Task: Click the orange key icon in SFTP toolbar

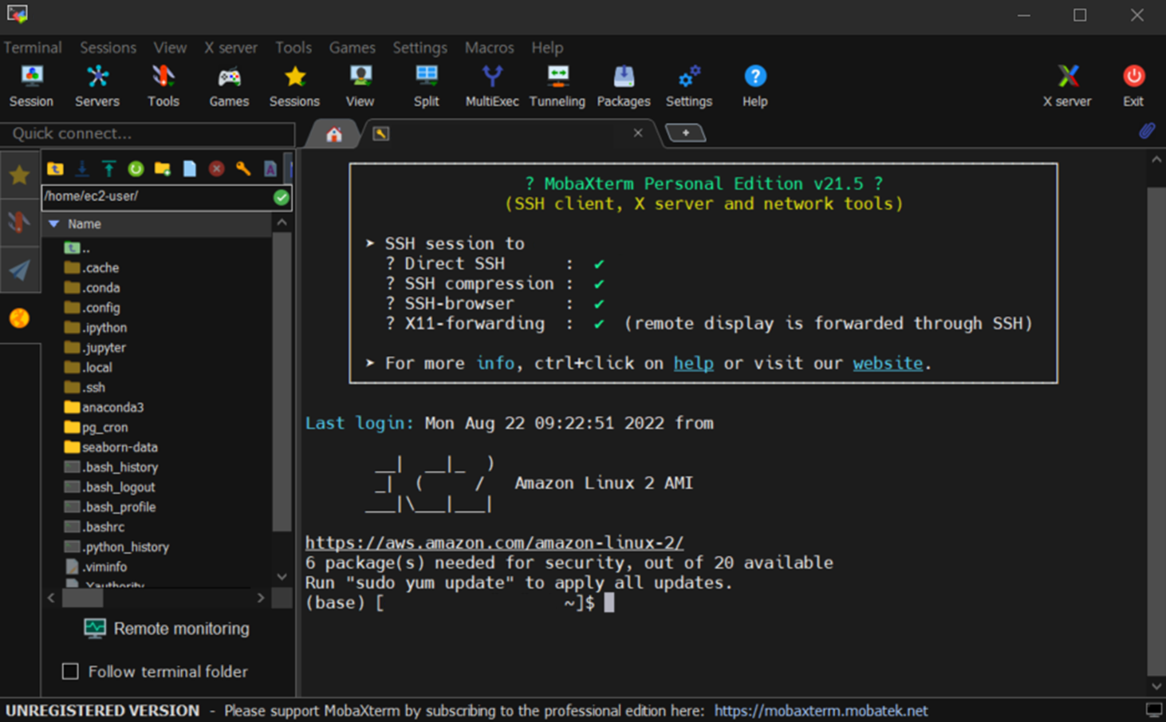Action: tap(243, 168)
